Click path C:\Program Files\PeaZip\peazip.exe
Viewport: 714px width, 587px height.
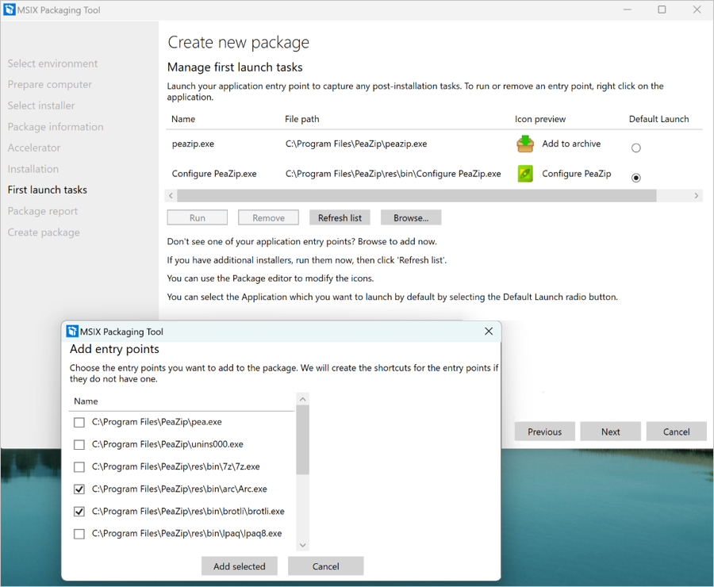tap(356, 144)
